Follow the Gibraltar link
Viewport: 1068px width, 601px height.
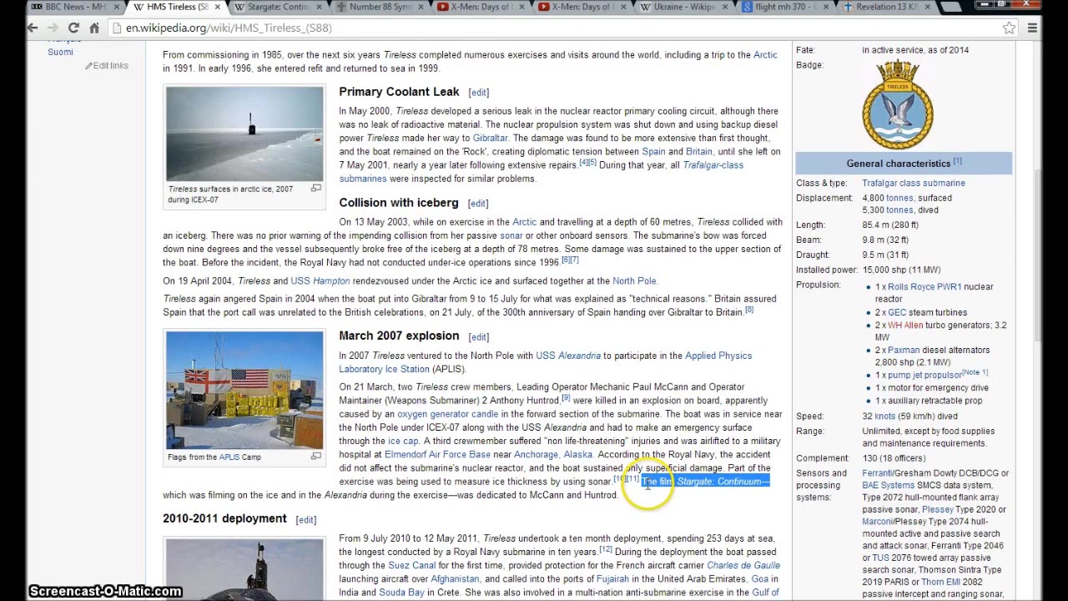[490, 138]
